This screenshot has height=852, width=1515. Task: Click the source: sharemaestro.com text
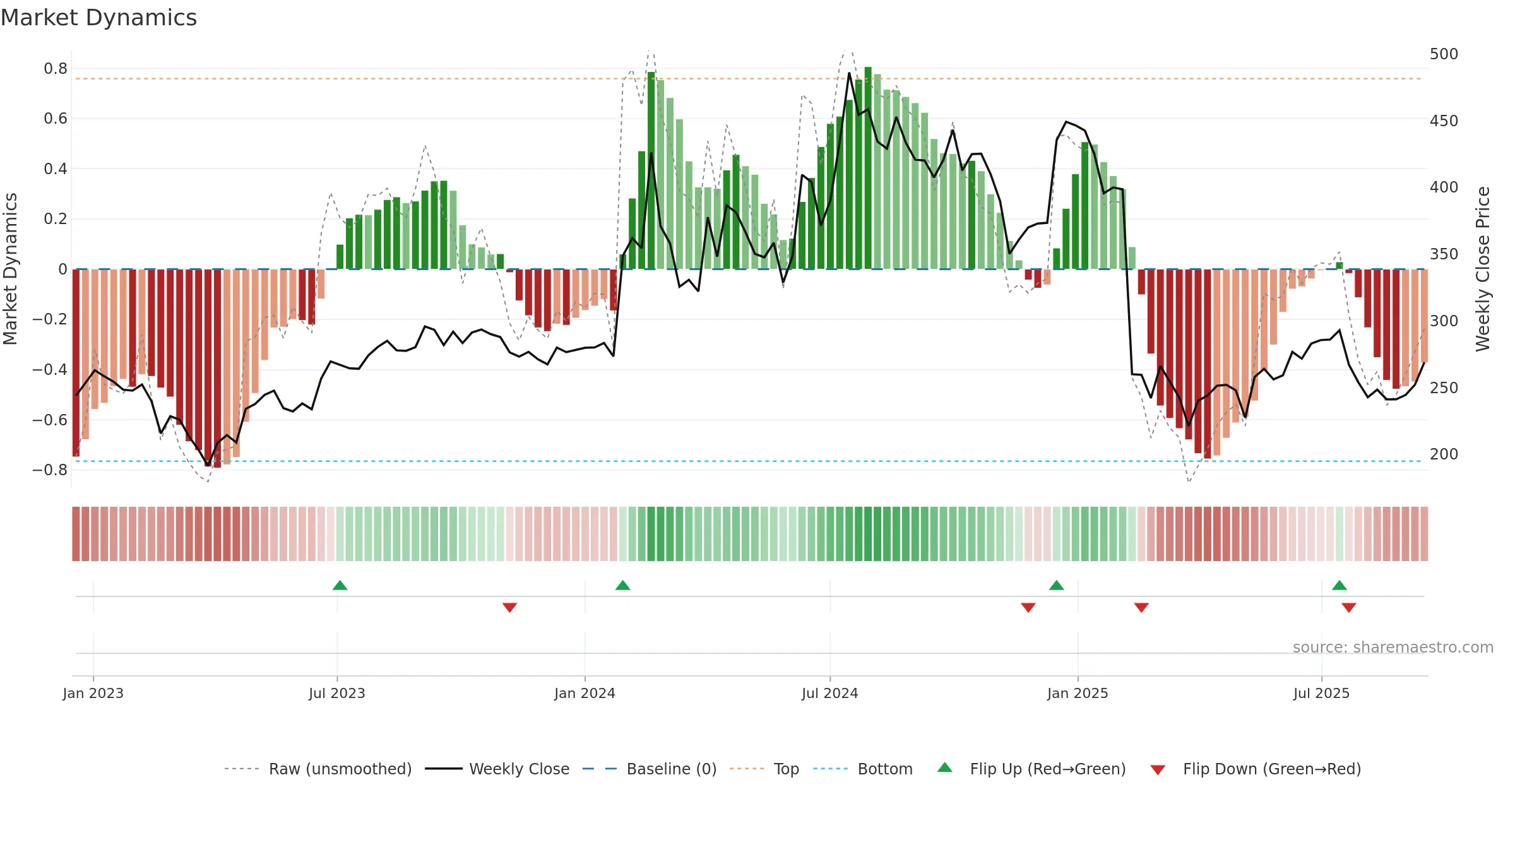pos(1393,647)
